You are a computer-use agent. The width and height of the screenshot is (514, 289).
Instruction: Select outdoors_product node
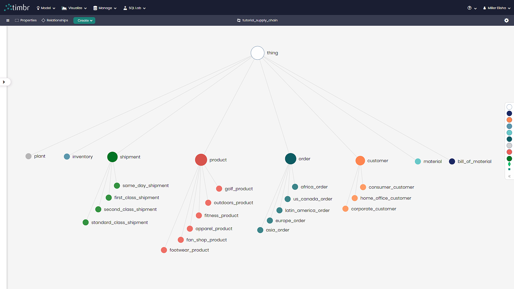pos(208,203)
